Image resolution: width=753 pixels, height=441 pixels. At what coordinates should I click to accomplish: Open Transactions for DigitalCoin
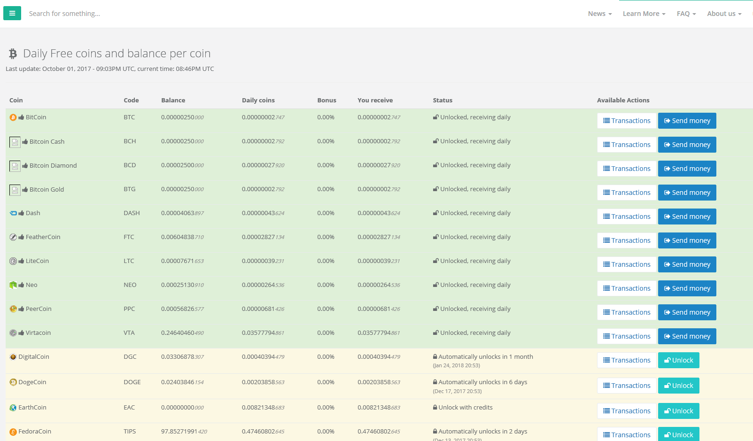(627, 360)
